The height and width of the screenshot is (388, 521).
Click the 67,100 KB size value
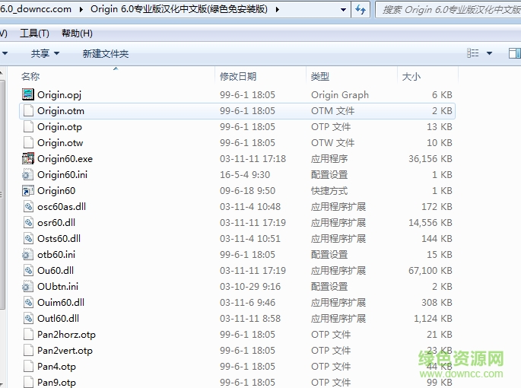pos(430,270)
